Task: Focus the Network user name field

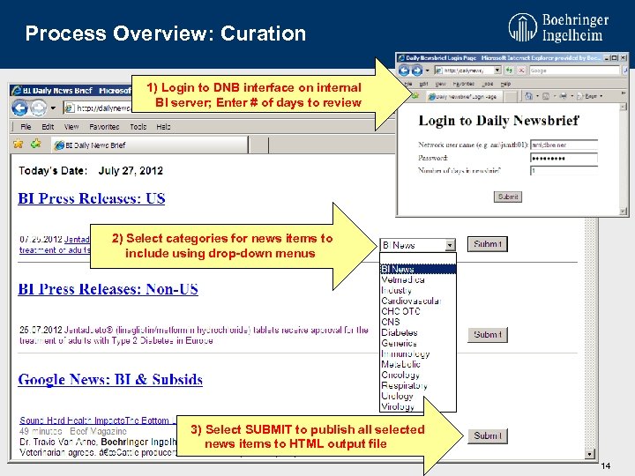Action: click(564, 145)
